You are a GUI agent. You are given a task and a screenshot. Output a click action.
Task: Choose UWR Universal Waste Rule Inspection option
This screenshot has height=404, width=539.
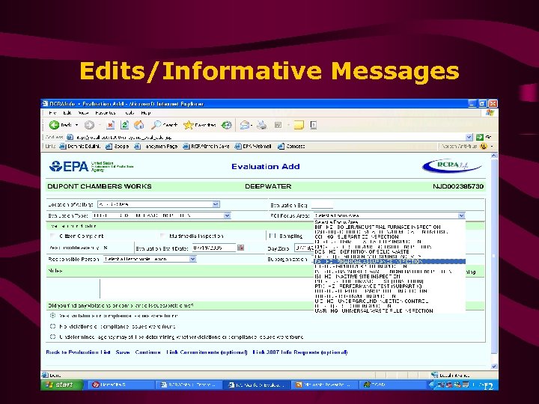[389, 311]
